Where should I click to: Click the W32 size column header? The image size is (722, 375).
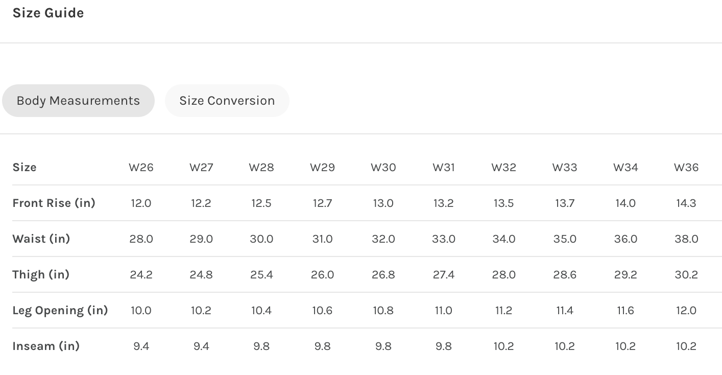click(503, 167)
